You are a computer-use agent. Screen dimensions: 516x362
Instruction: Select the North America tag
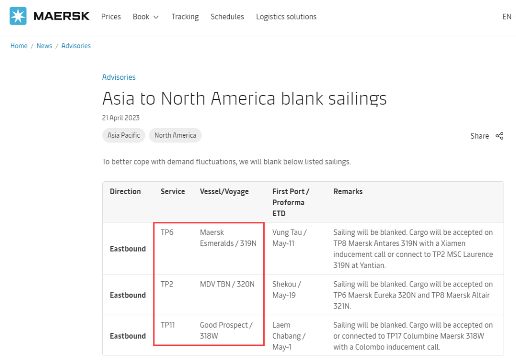(175, 135)
